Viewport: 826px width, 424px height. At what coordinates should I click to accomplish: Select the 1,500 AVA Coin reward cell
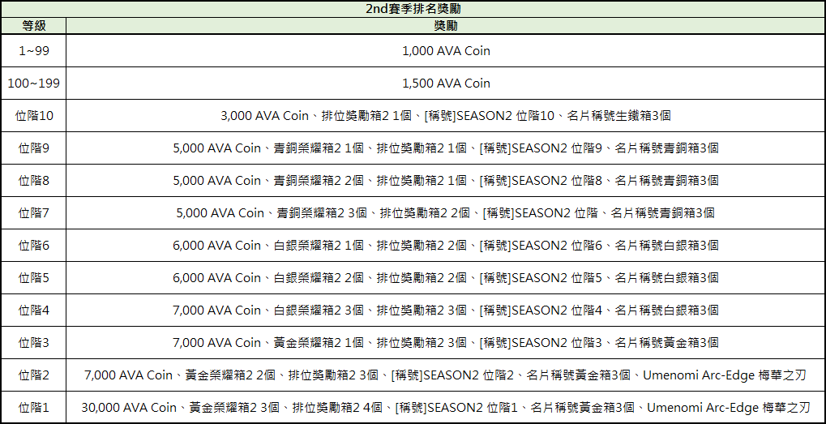(446, 83)
